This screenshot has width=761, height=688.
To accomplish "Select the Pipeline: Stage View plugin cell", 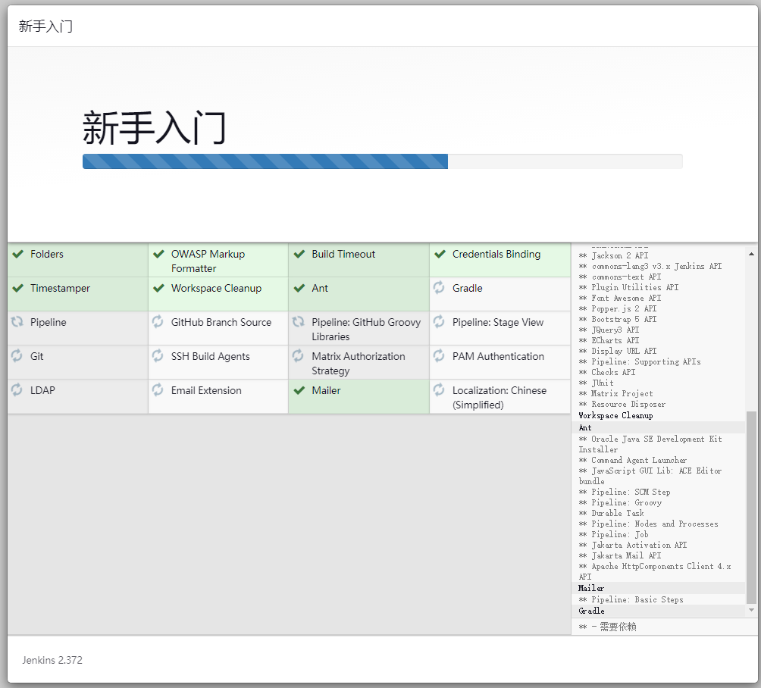I will coord(498,323).
